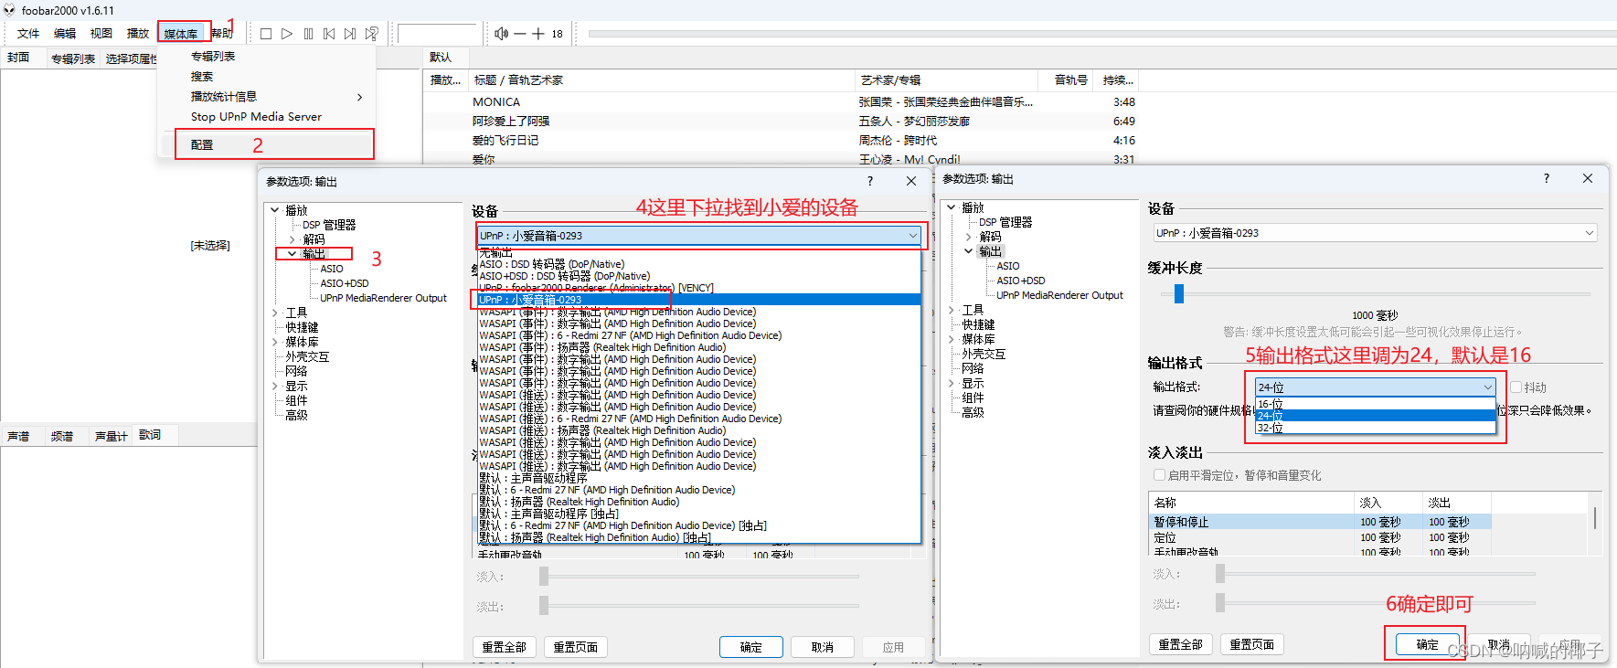Expand 显示 tree node in right dialog
Viewport: 1617px width, 668px height.
coord(951,383)
